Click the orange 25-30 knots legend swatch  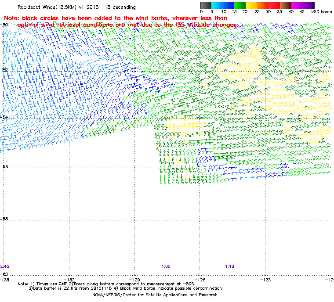(263, 5)
